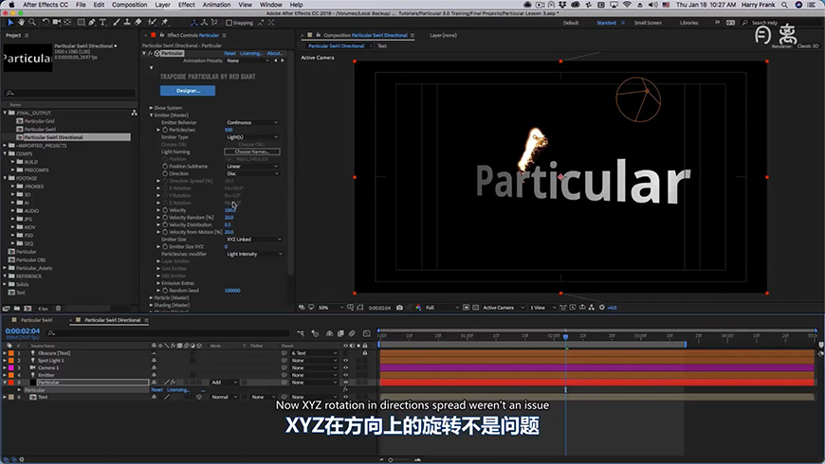The image size is (825, 464).
Task: Click Licensing link in Effect Controls
Action: click(251, 53)
